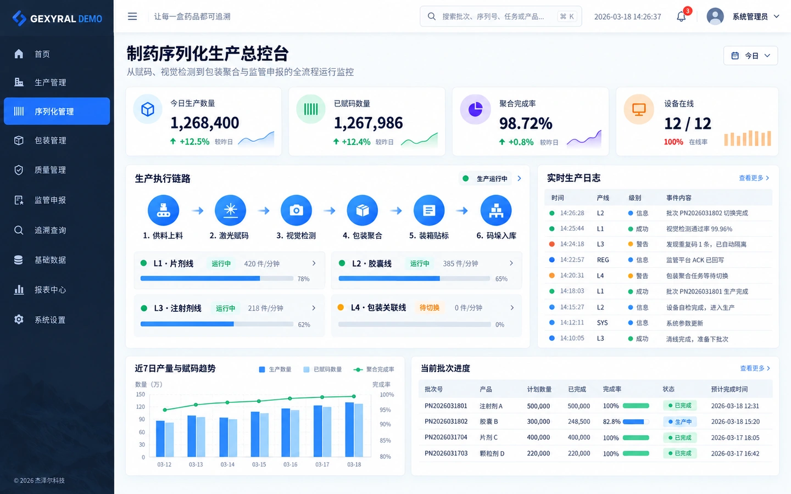
Task: Click the 已赋码数量 barcode icon
Action: 311,109
